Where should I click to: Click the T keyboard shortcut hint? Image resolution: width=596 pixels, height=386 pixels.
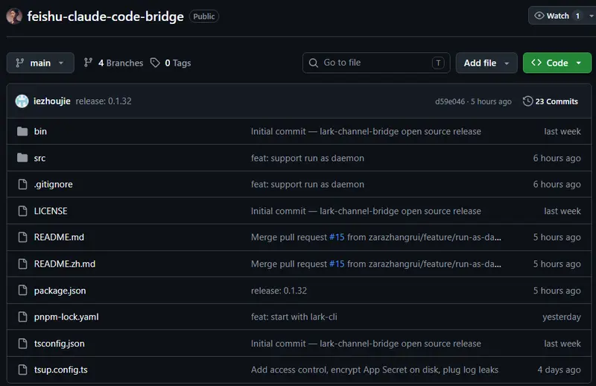click(x=438, y=63)
